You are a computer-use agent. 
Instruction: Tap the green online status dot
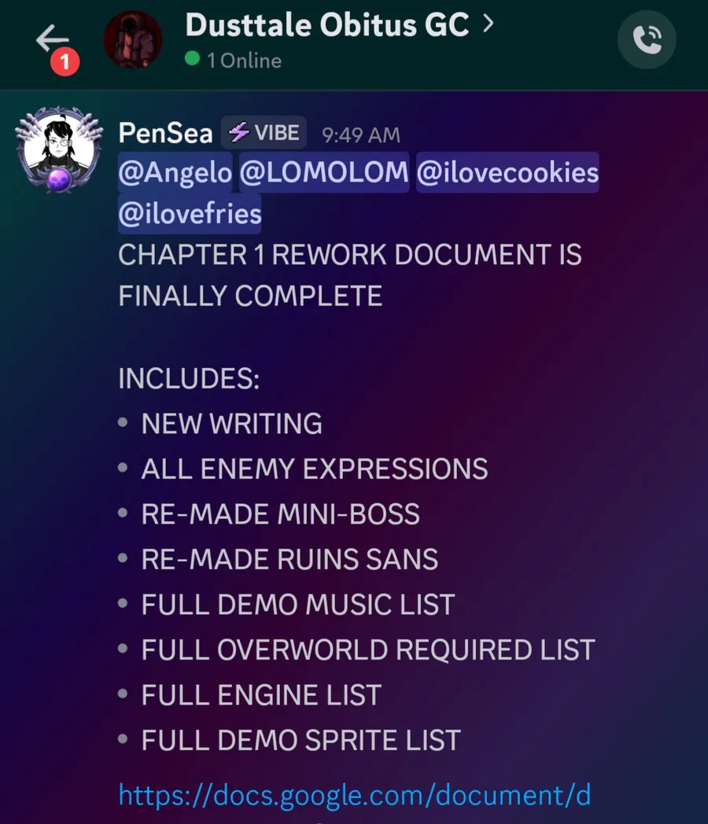pyautogui.click(x=193, y=58)
